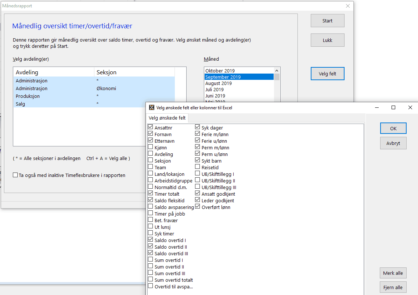Switch to Velg ønskede felt tab
The image size is (418, 295).
point(167,118)
